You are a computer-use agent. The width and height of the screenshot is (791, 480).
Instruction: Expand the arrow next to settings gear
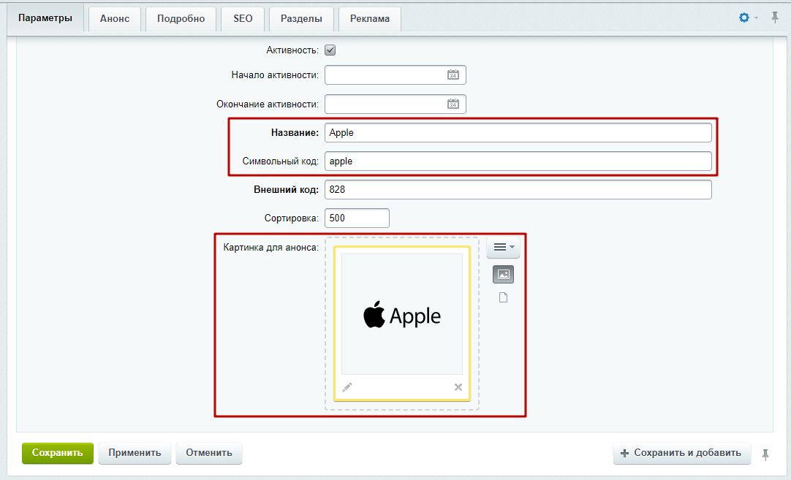756,18
